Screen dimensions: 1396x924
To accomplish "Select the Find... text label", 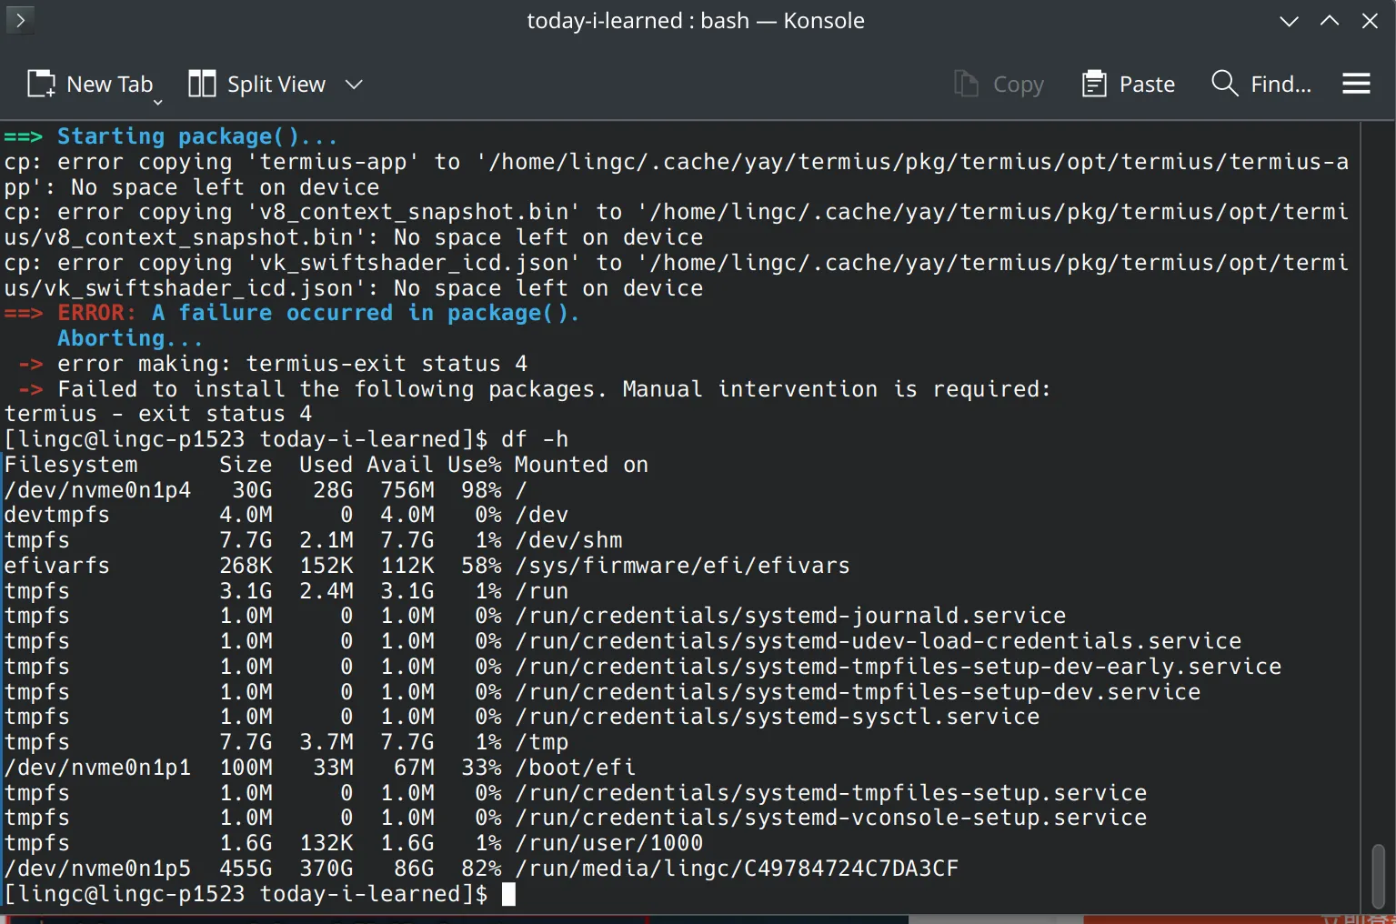I will point(1281,85).
